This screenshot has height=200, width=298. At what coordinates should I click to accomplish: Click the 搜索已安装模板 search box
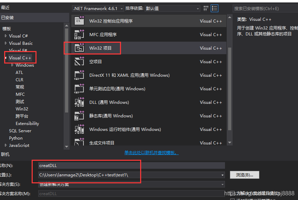point(265,9)
